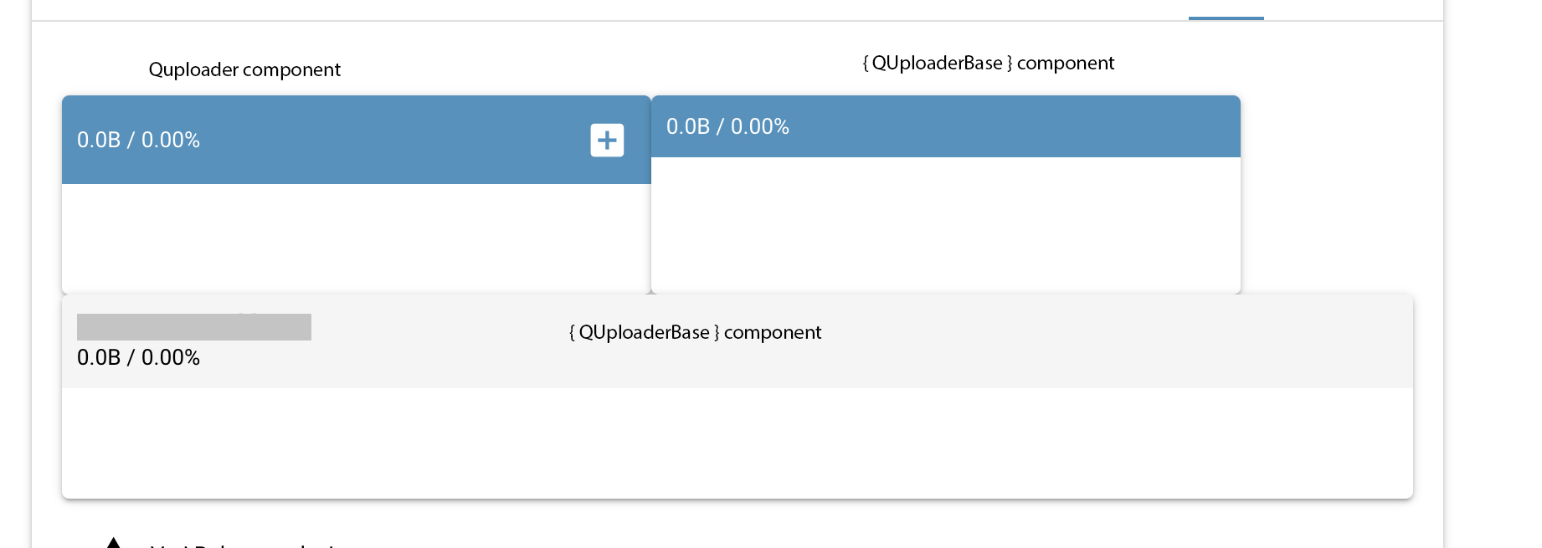Click the bottom uploader's white content area
The width and height of the screenshot is (1542, 548).
click(x=737, y=442)
